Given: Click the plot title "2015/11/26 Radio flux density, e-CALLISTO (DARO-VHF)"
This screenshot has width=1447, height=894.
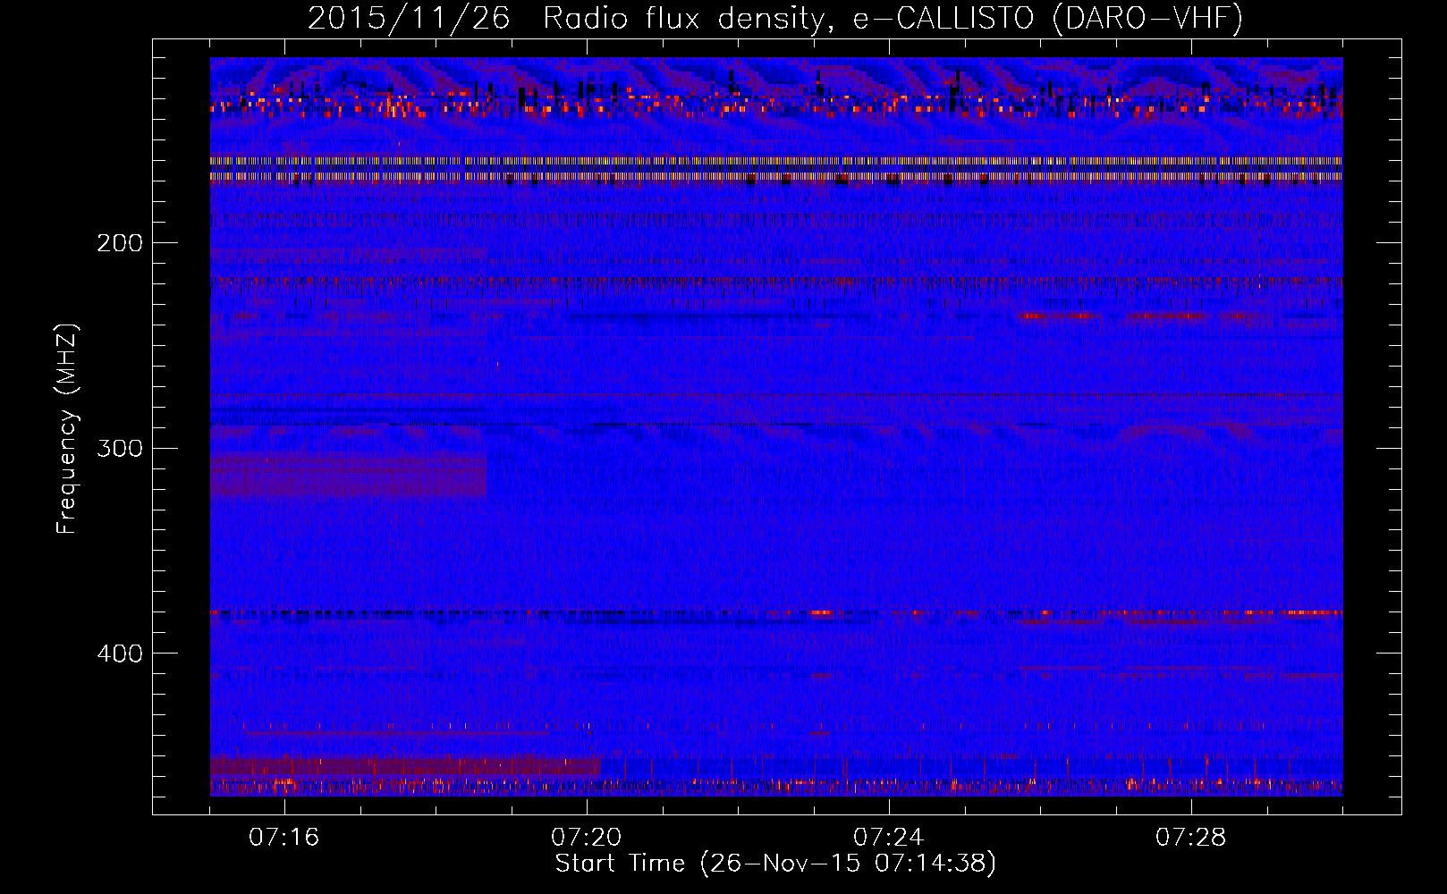Looking at the screenshot, I should tap(775, 19).
